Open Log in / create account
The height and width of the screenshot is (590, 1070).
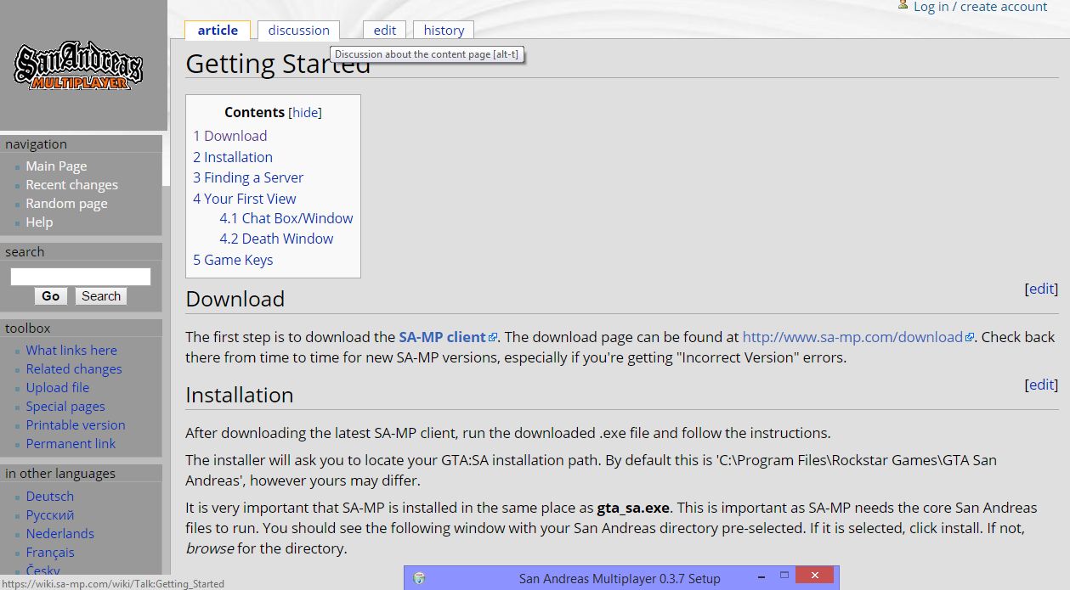(981, 7)
